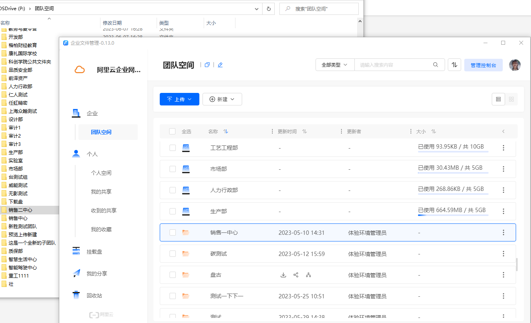The width and height of the screenshot is (531, 323).
Task: Sort files by 名称 column arrows
Action: 226,132
